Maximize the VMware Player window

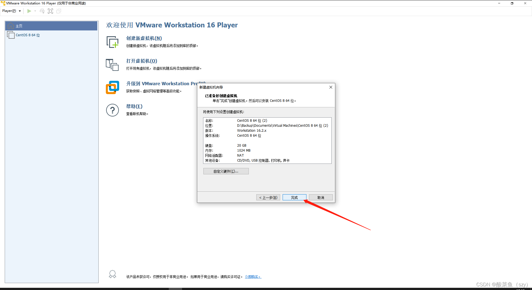[512, 3]
